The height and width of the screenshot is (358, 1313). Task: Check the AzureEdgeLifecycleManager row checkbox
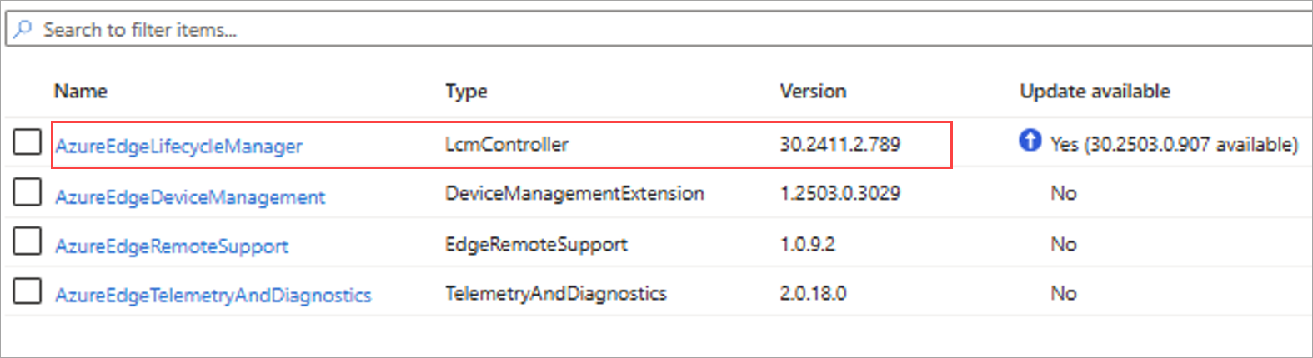(x=28, y=142)
